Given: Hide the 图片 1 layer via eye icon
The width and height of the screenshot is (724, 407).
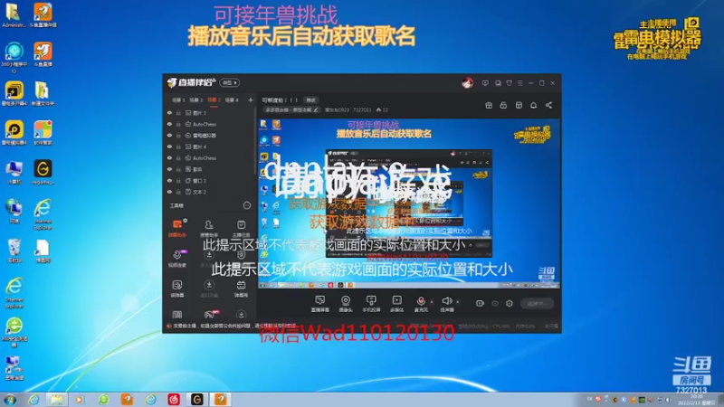Looking at the screenshot, I should click(x=169, y=113).
